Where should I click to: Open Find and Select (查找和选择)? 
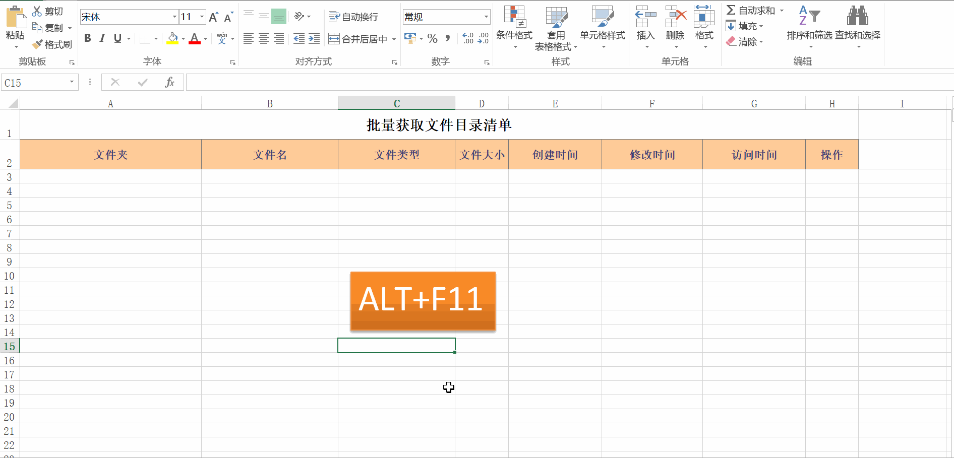point(858,27)
